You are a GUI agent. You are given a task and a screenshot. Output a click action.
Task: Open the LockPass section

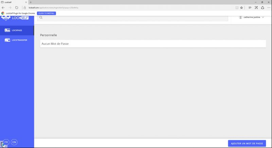tap(17, 30)
